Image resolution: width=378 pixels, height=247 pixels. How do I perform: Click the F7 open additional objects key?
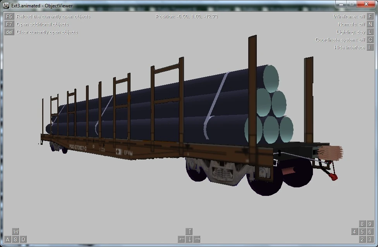[x=9, y=24]
